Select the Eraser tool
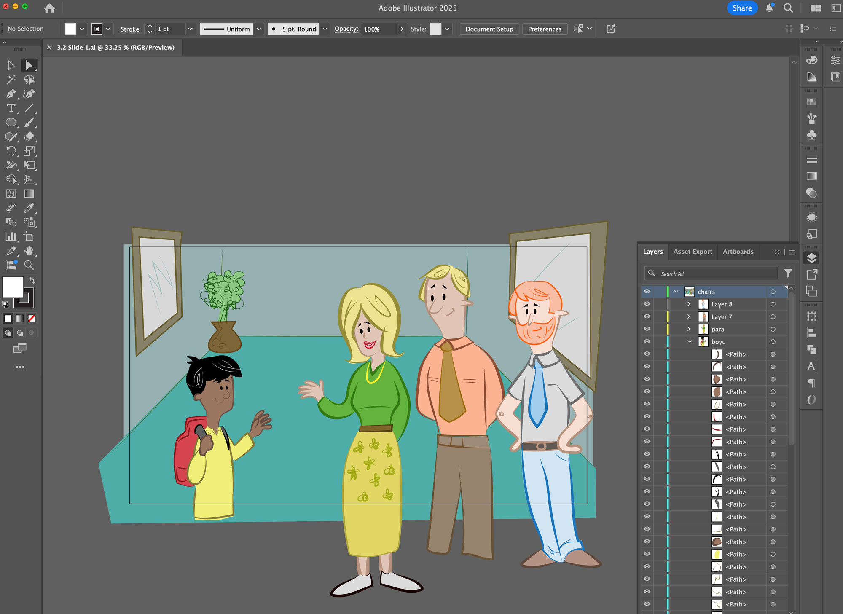The width and height of the screenshot is (843, 614). 29,137
